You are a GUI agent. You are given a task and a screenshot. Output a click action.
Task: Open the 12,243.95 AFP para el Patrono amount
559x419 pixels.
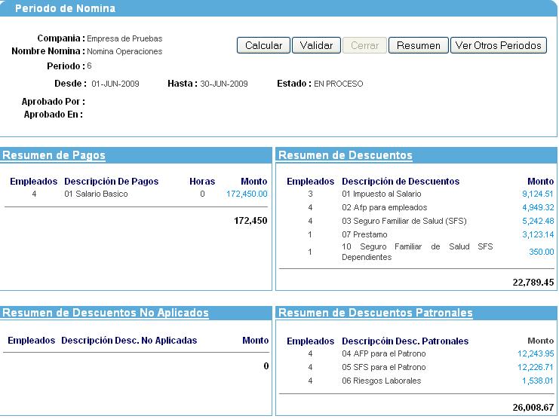[535, 353]
